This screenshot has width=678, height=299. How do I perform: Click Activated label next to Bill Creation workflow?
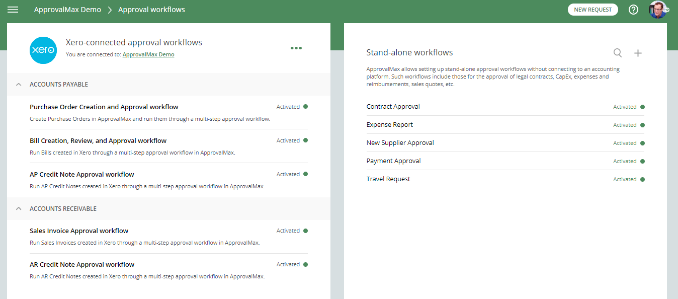tap(288, 140)
